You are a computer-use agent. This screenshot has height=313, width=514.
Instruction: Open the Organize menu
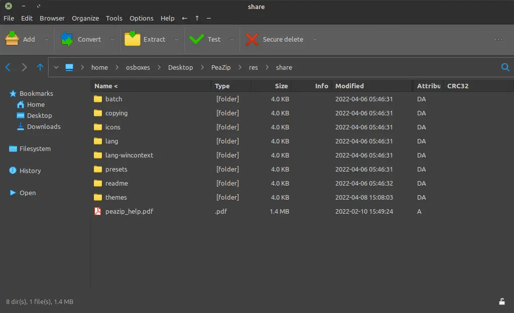(x=85, y=19)
